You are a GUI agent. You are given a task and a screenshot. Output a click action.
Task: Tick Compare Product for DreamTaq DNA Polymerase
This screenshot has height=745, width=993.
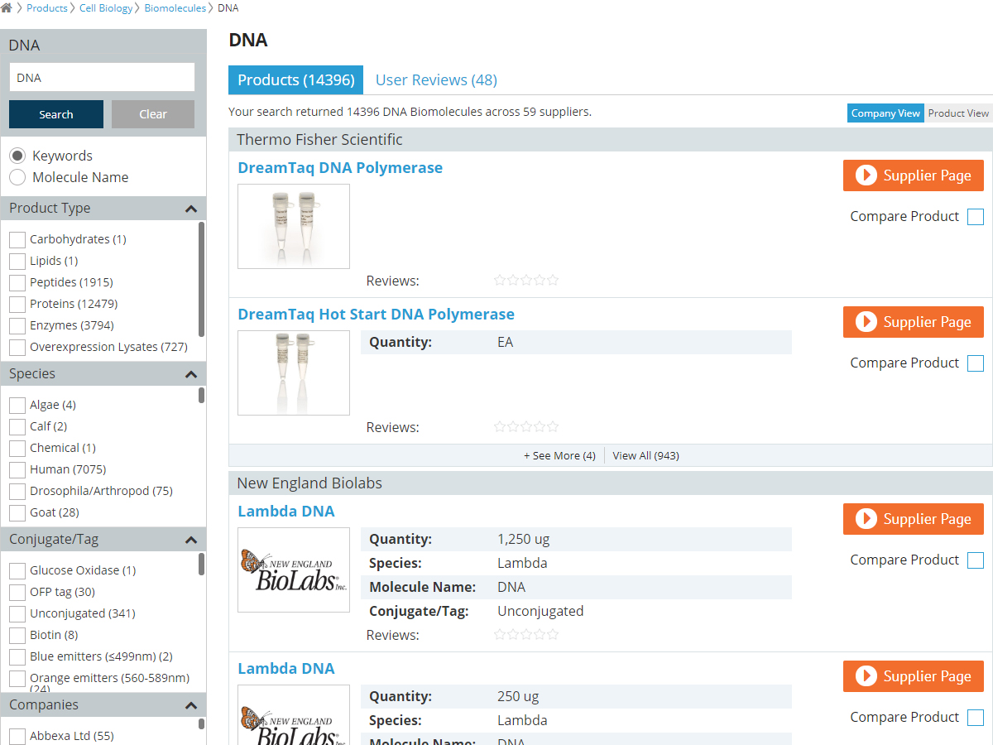[976, 217]
